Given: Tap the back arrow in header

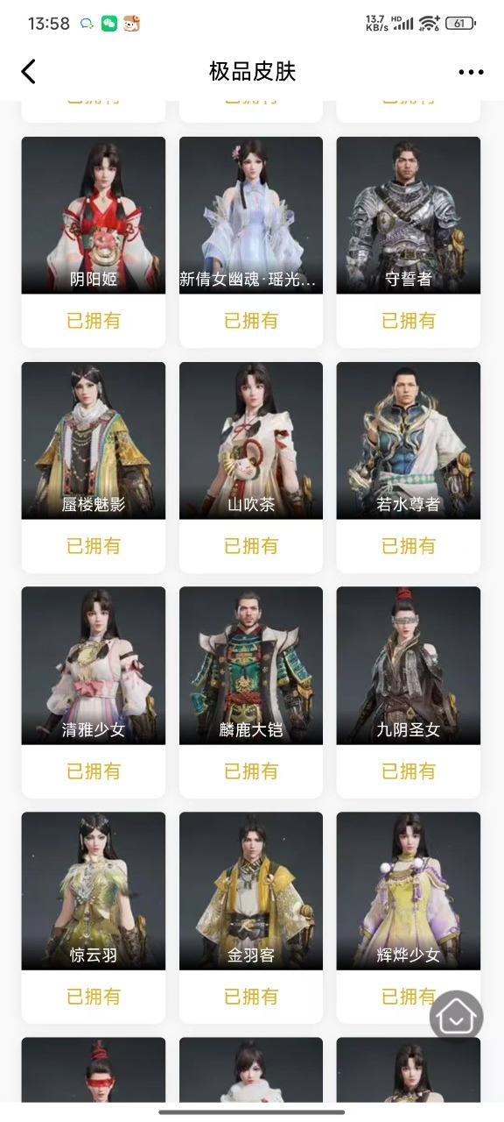Looking at the screenshot, I should click(x=28, y=72).
